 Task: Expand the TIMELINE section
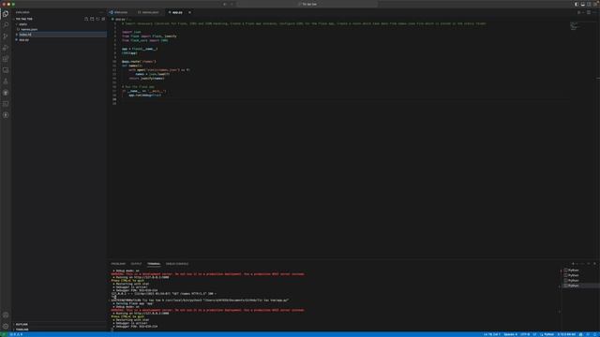click(x=22, y=330)
